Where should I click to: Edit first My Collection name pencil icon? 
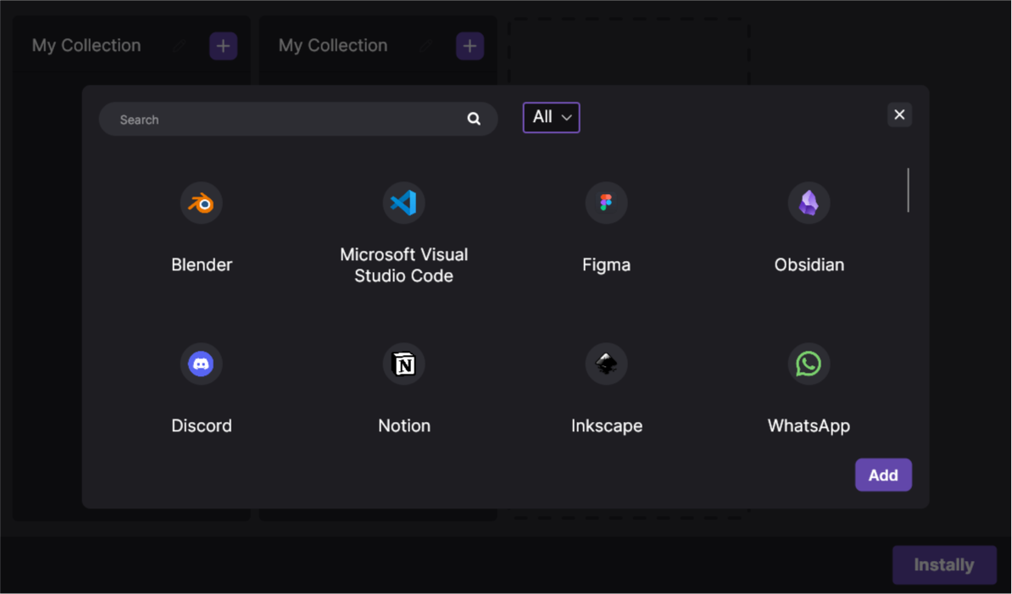180,46
